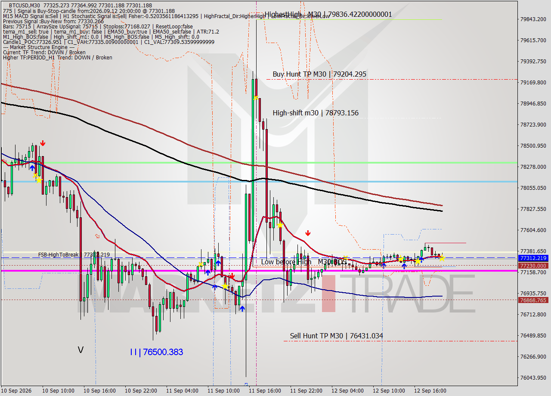Click the blue up arrow below the 11 Sep 16:00 low

(x=242, y=308)
